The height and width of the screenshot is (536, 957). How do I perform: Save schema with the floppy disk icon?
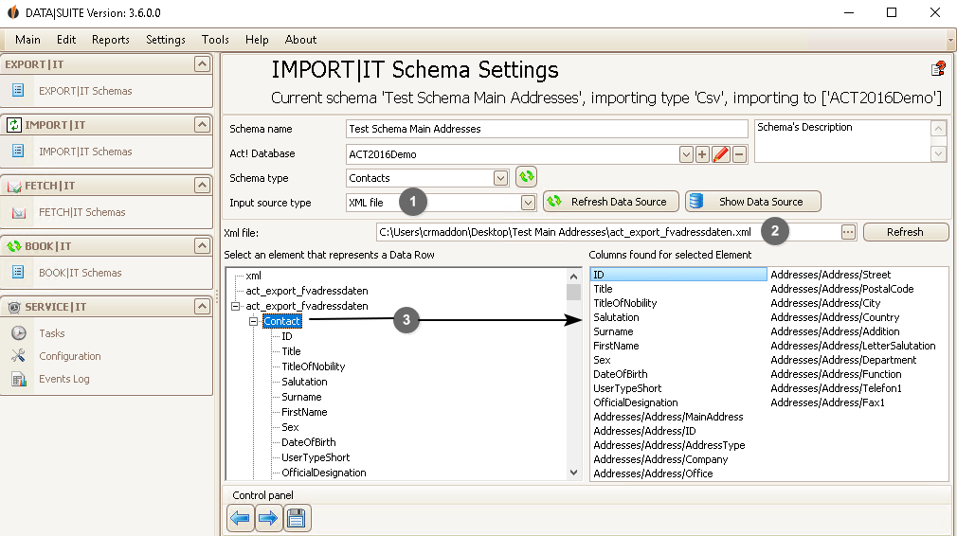297,518
